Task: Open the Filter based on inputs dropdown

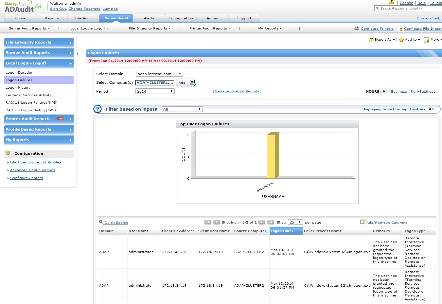Action: coord(182,109)
